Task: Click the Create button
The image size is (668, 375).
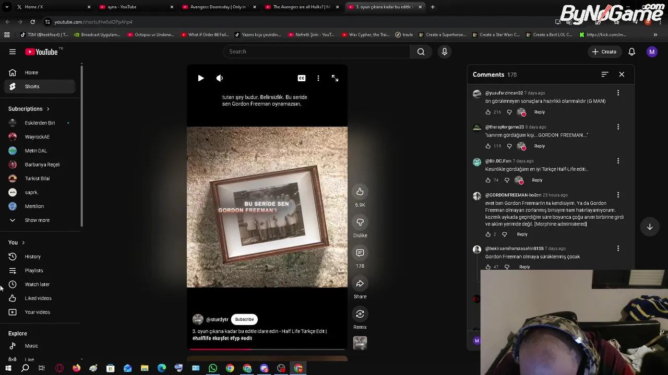Action: 604,52
